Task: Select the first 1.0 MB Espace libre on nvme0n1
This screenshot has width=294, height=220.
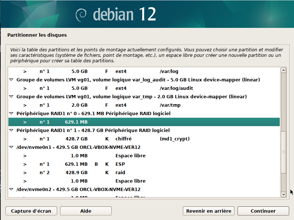Action: (144, 156)
